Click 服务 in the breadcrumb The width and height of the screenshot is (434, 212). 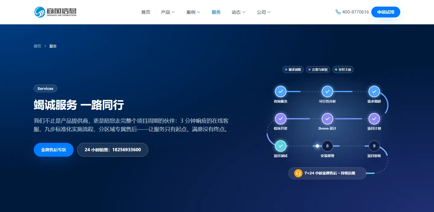(53, 46)
